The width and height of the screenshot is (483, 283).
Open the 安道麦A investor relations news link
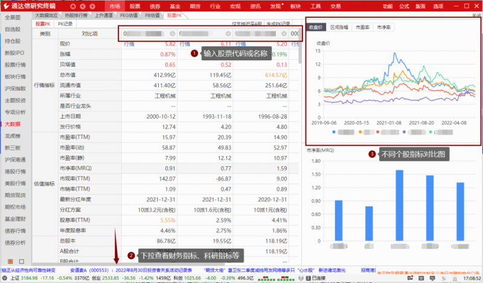coord(131,270)
